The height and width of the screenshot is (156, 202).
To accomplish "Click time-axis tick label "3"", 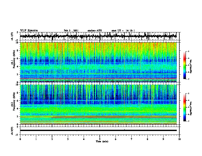I will (x=68, y=139).
